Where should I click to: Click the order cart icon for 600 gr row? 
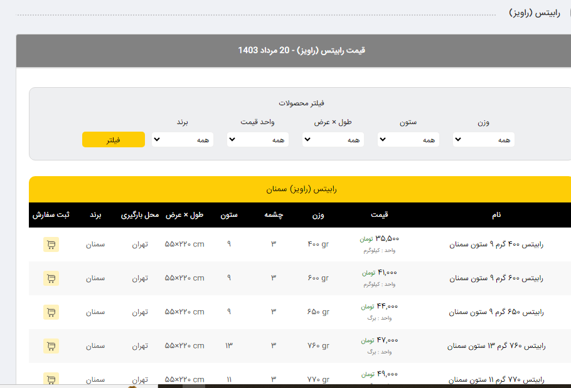51,278
